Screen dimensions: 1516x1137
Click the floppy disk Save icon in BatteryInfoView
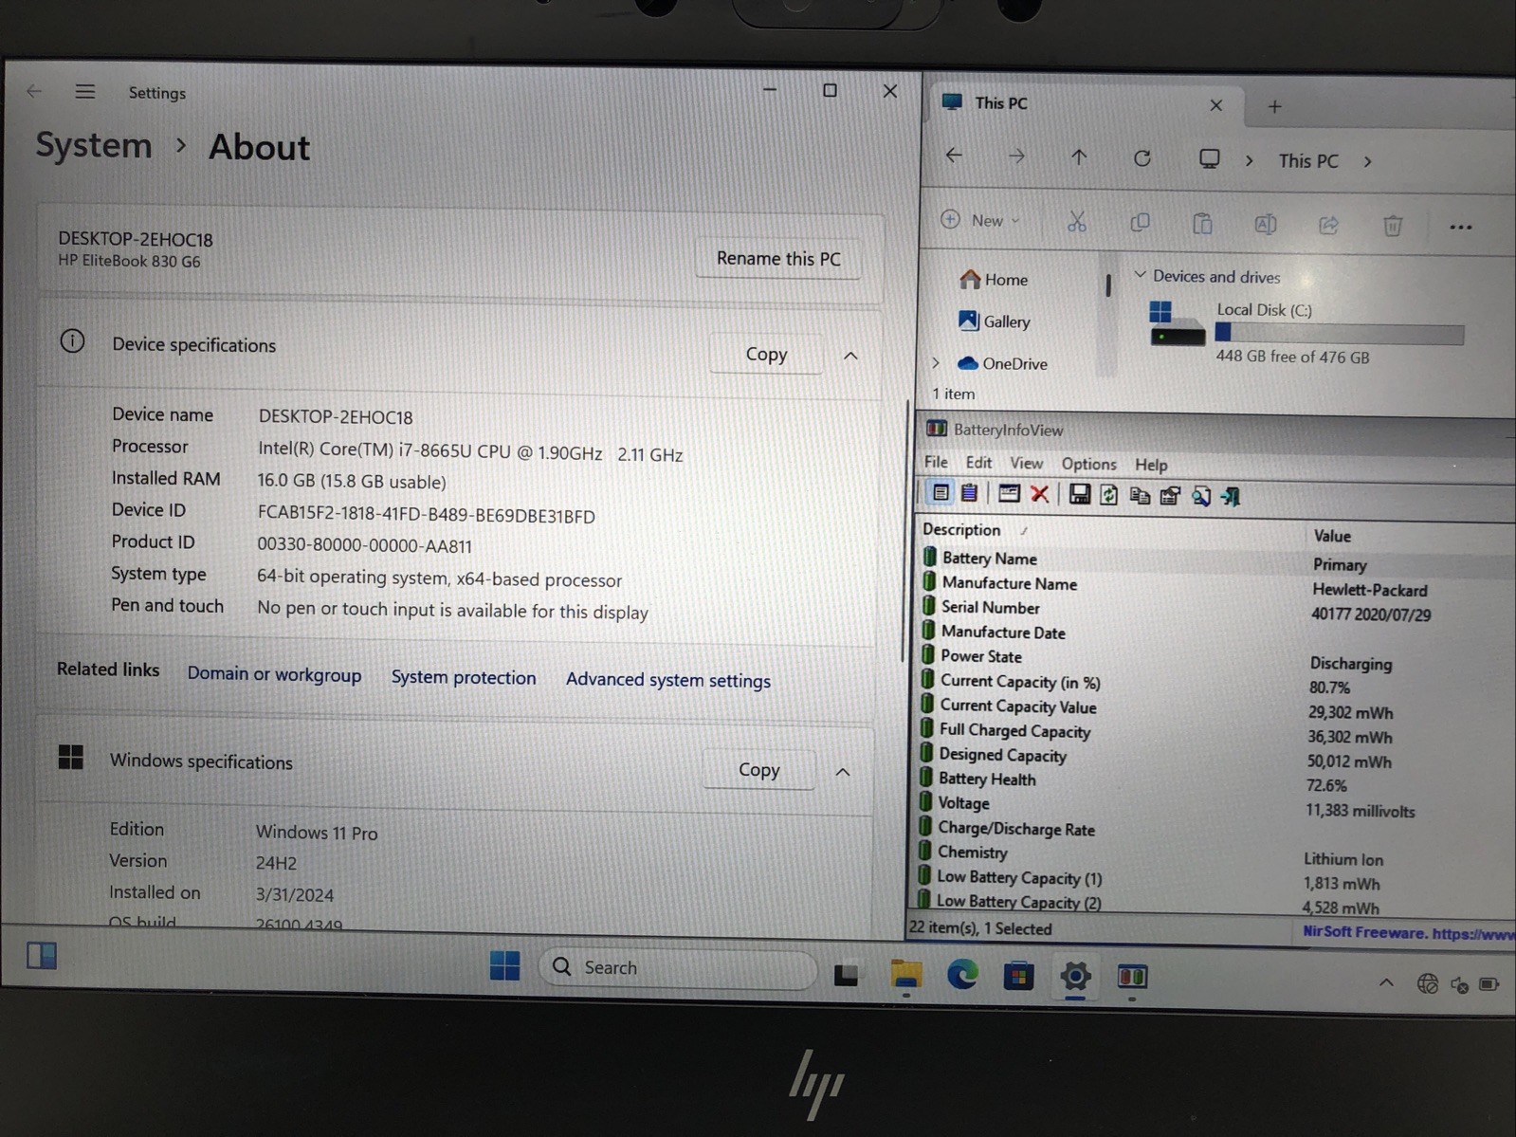click(x=1079, y=494)
